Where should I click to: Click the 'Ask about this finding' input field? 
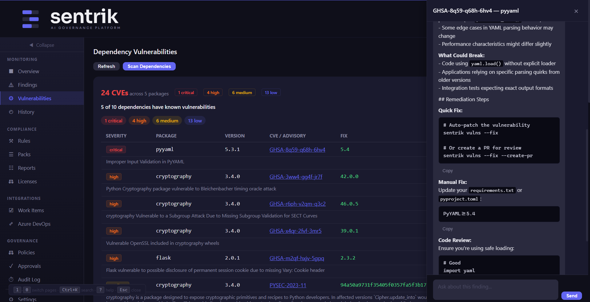(496, 290)
